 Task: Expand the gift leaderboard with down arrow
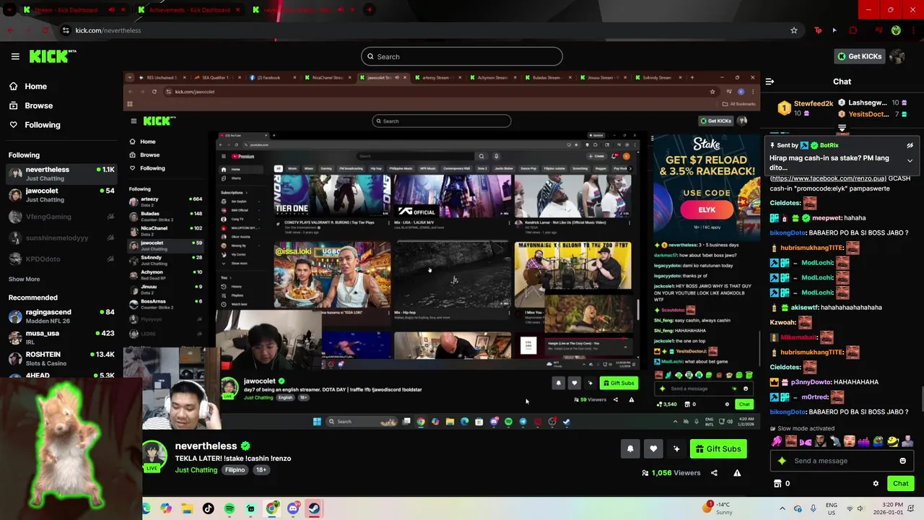tap(842, 128)
